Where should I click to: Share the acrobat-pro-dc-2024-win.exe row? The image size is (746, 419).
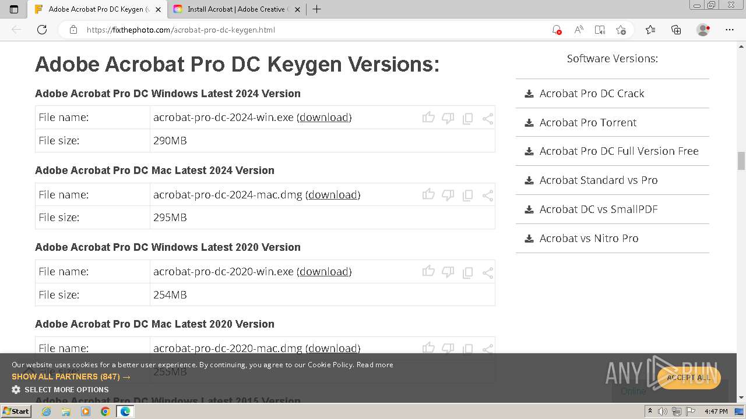(x=488, y=119)
